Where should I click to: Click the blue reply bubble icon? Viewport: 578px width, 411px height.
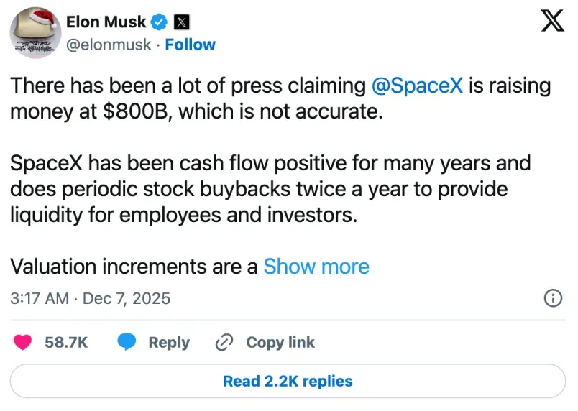pyautogui.click(x=127, y=343)
